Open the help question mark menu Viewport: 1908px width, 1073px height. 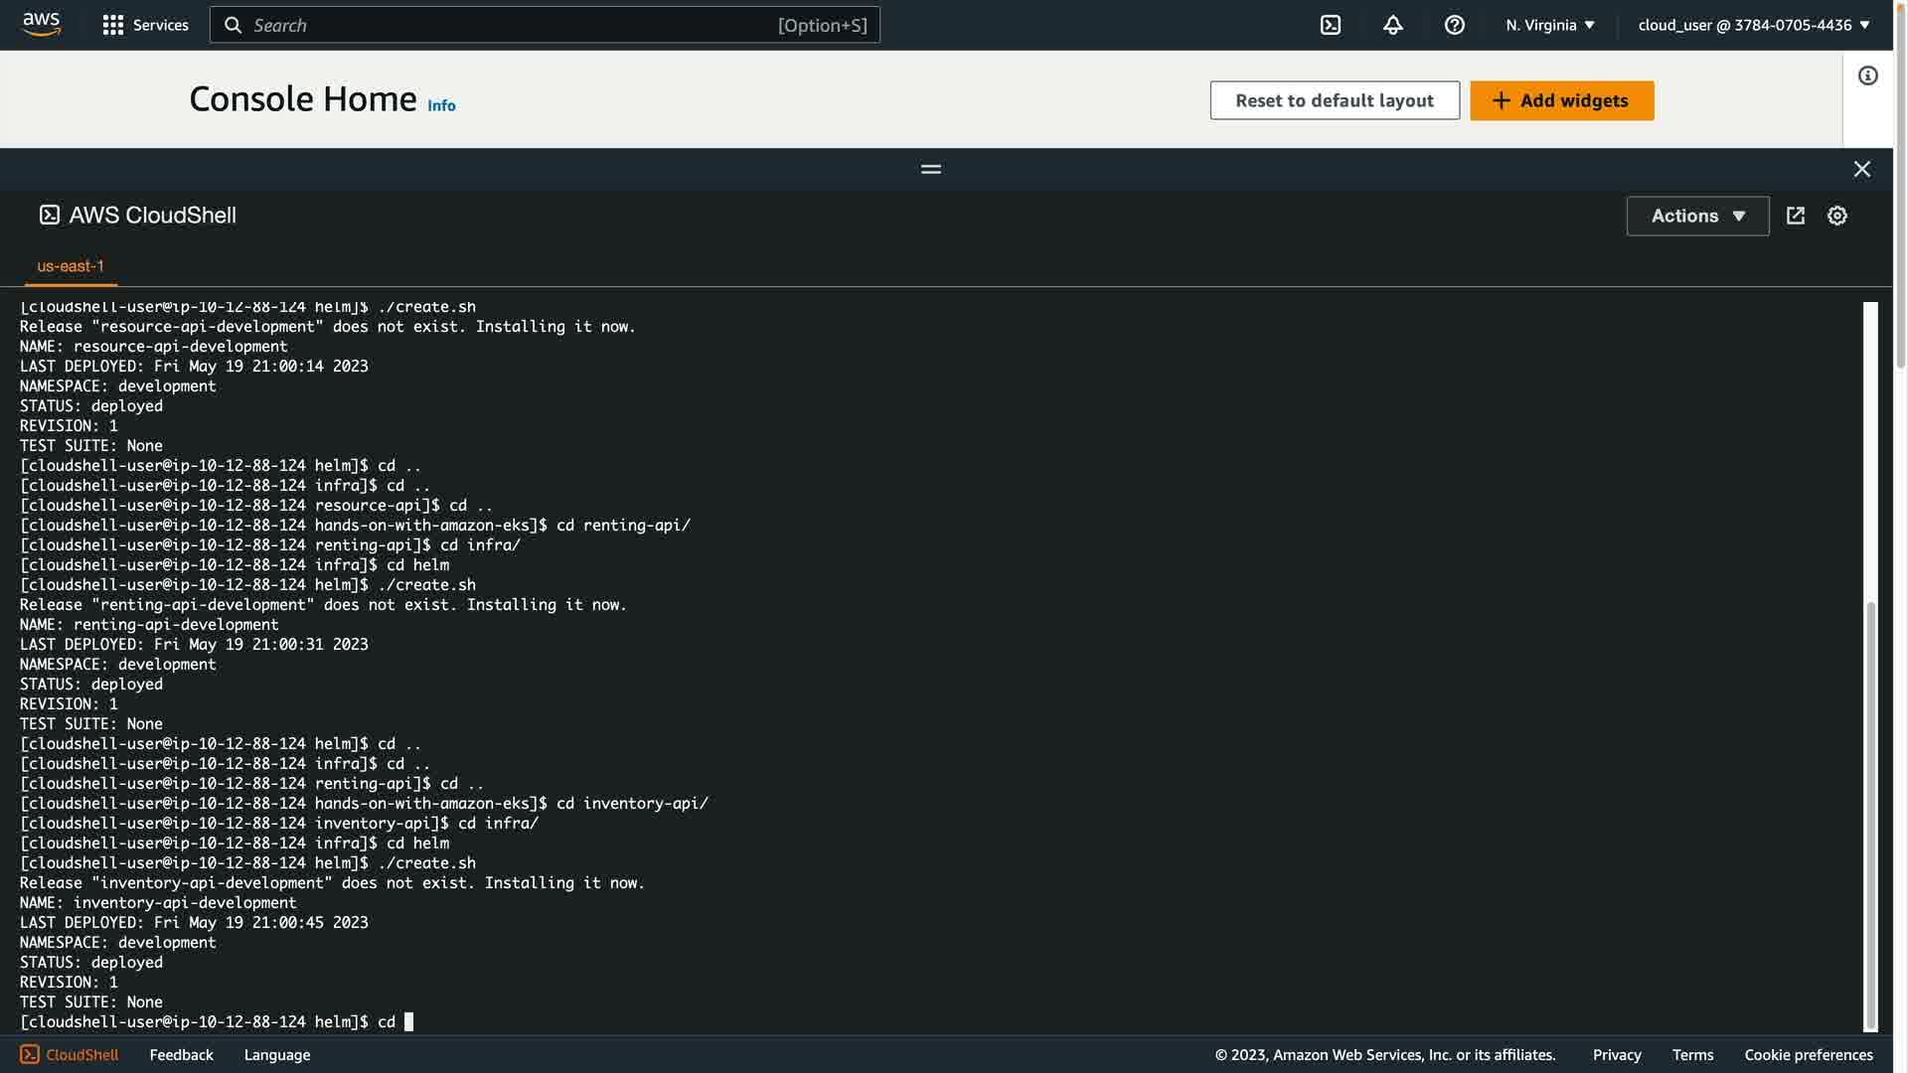pyautogui.click(x=1454, y=25)
